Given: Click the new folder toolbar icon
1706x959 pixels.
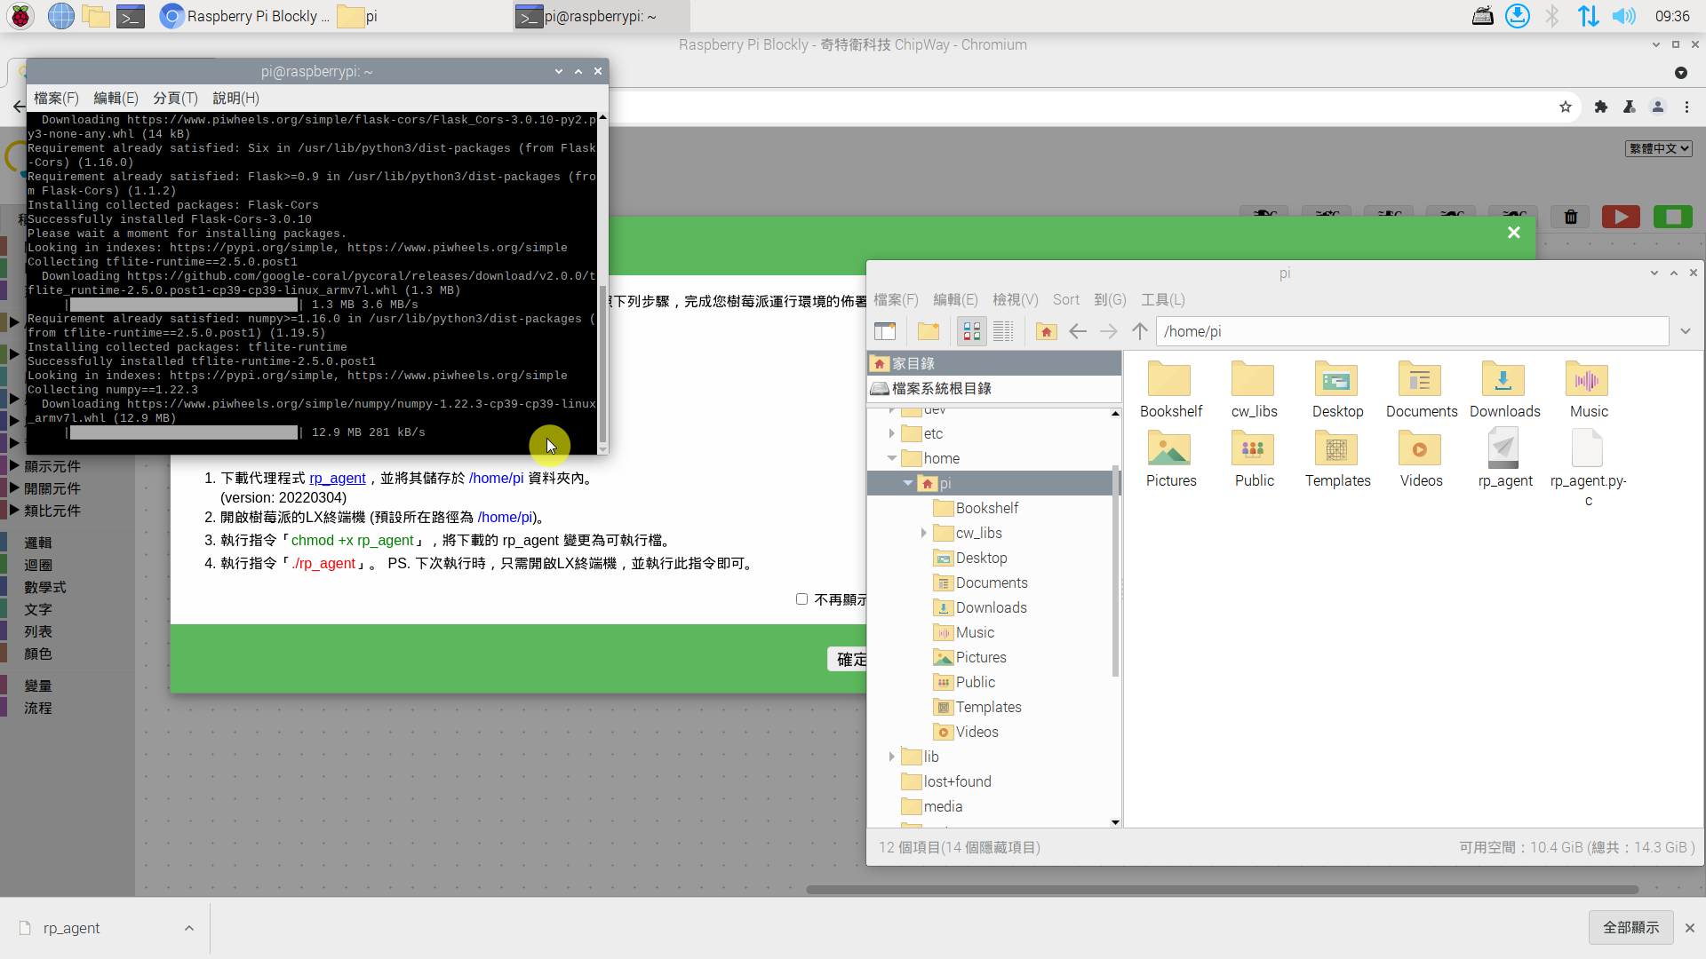Looking at the screenshot, I should tap(929, 331).
